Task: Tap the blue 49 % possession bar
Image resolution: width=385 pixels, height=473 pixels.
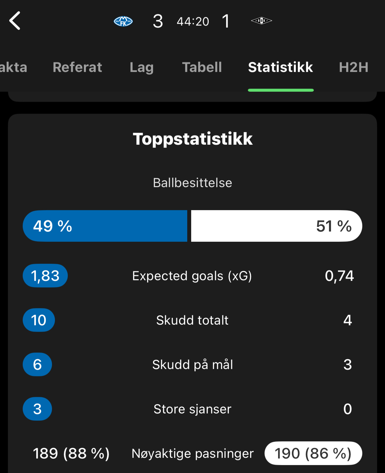Action: pos(105,226)
